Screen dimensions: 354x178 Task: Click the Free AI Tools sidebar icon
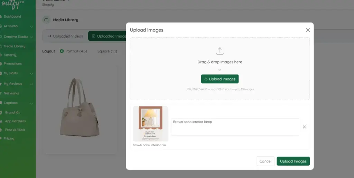1,130
